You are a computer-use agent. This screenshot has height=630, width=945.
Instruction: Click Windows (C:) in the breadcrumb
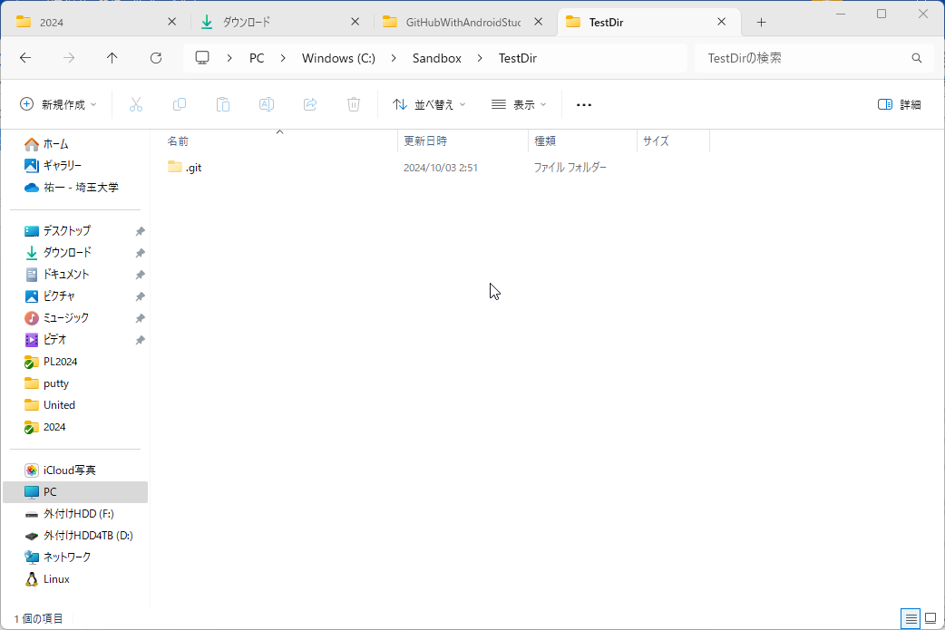click(x=338, y=58)
